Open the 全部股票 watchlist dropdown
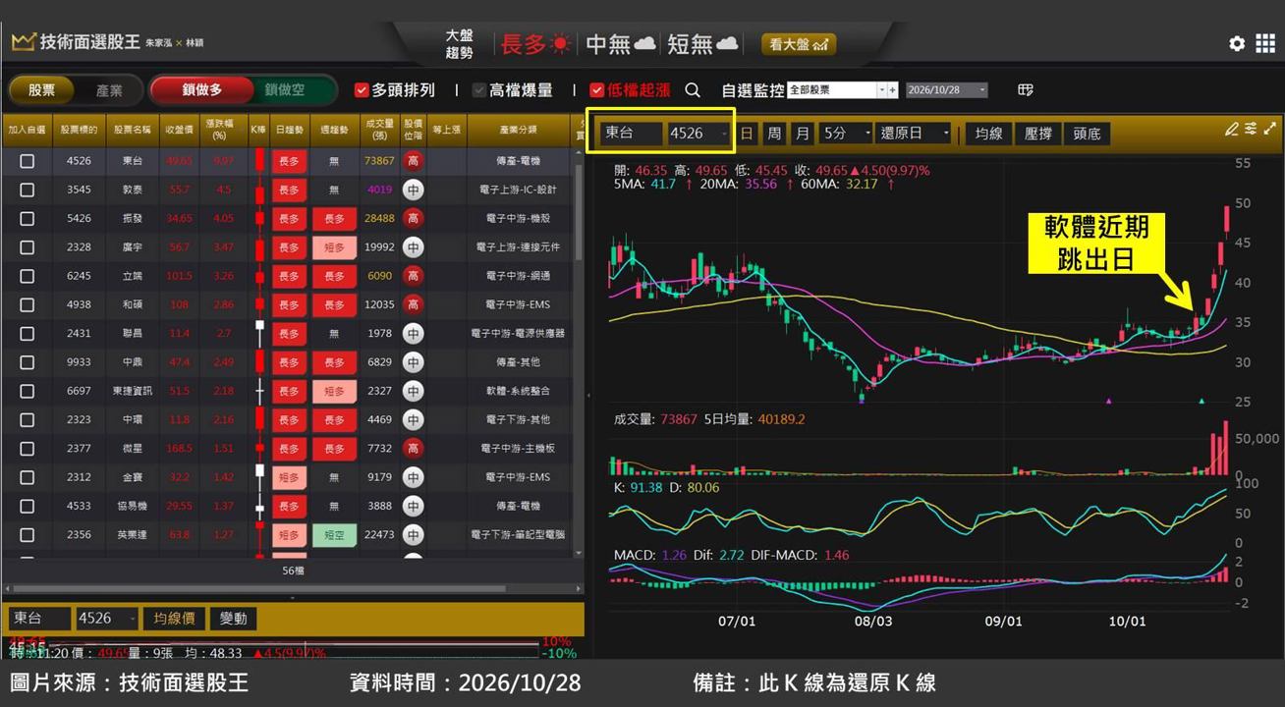The image size is (1285, 707). 836,89
